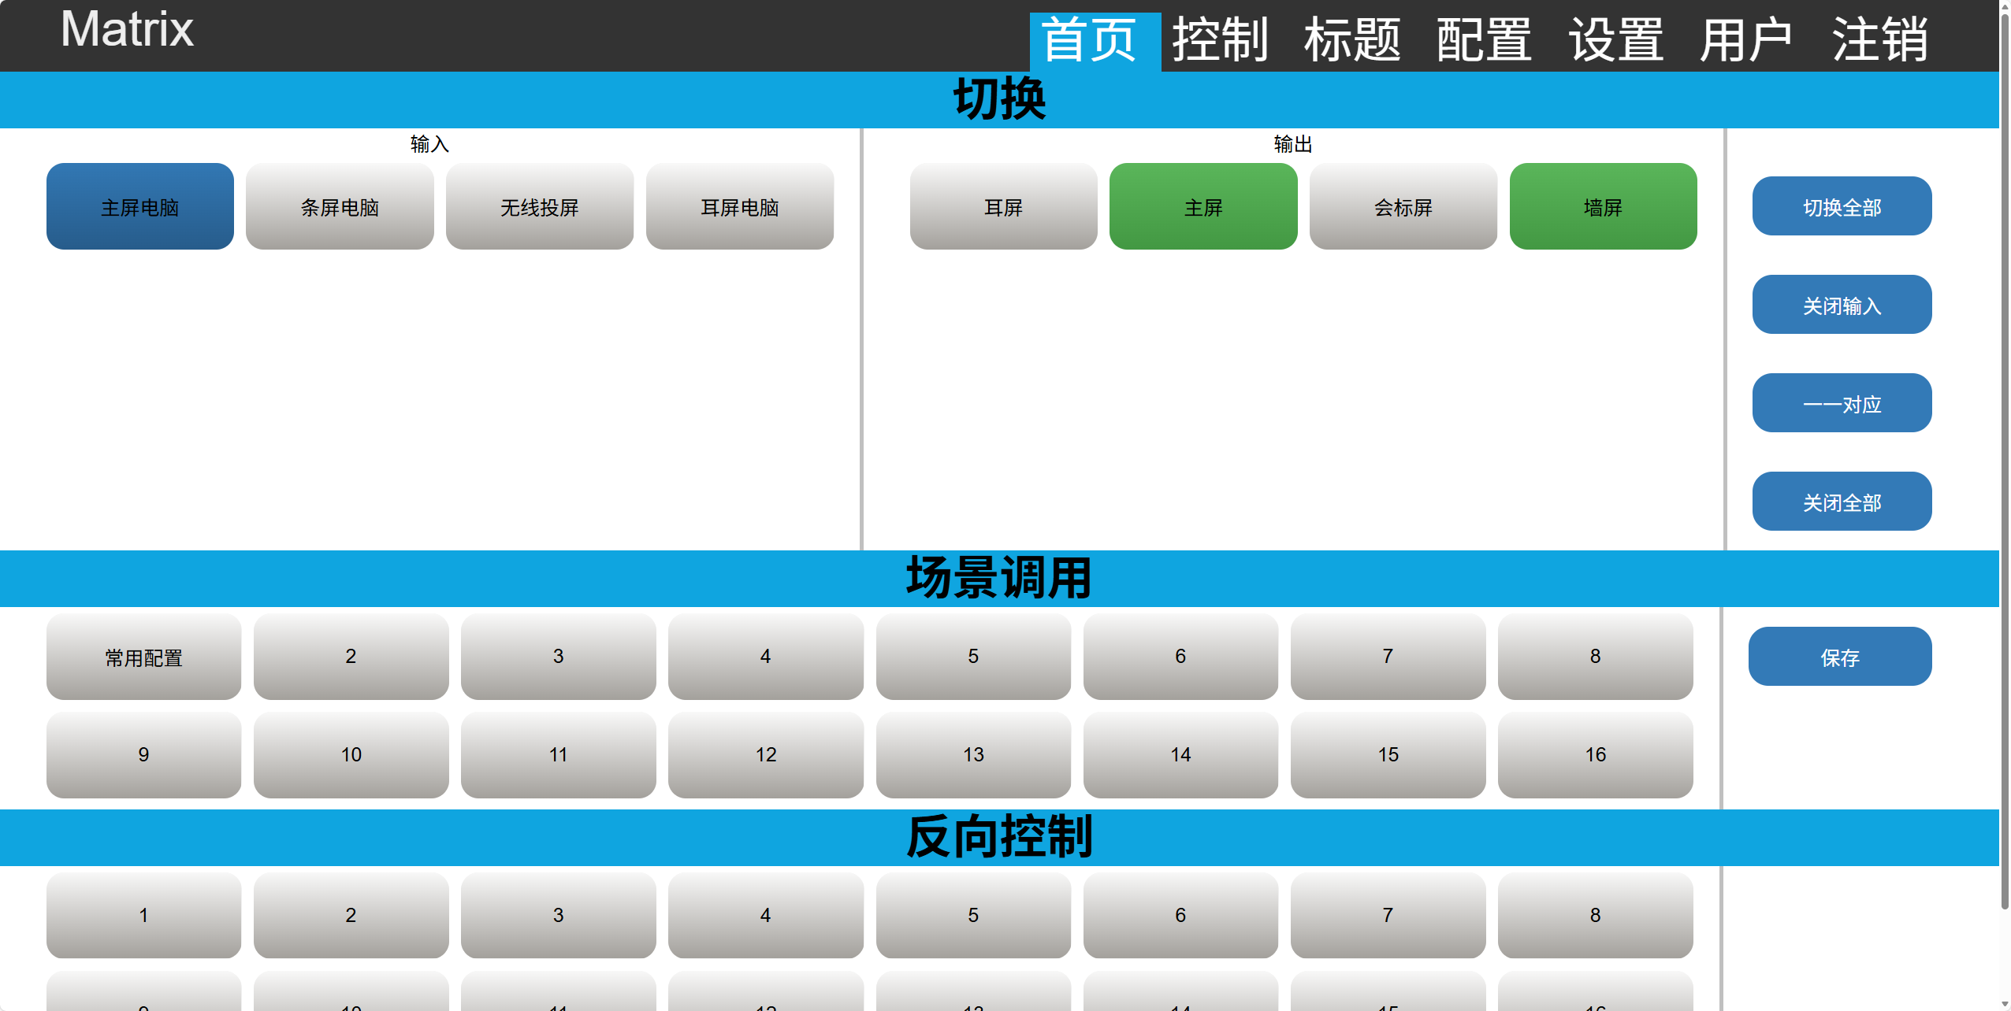Recall scene number 12

pyautogui.click(x=765, y=755)
